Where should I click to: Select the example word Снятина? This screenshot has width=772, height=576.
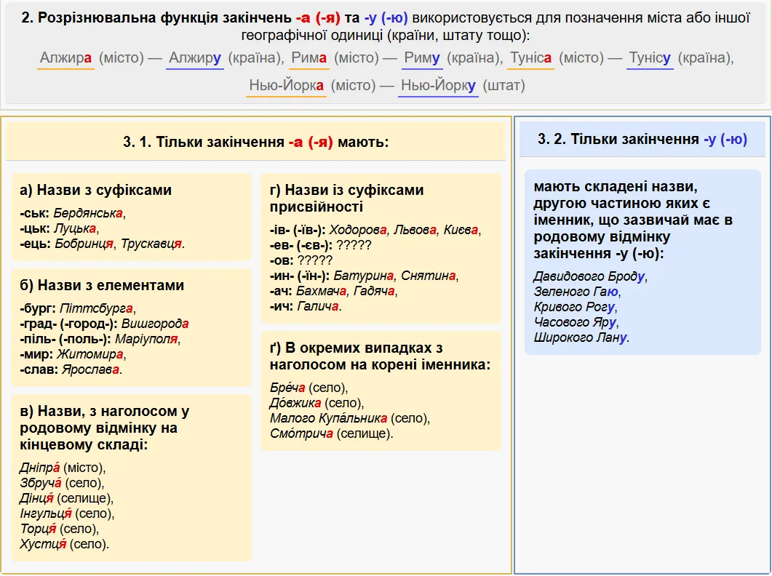429,276
